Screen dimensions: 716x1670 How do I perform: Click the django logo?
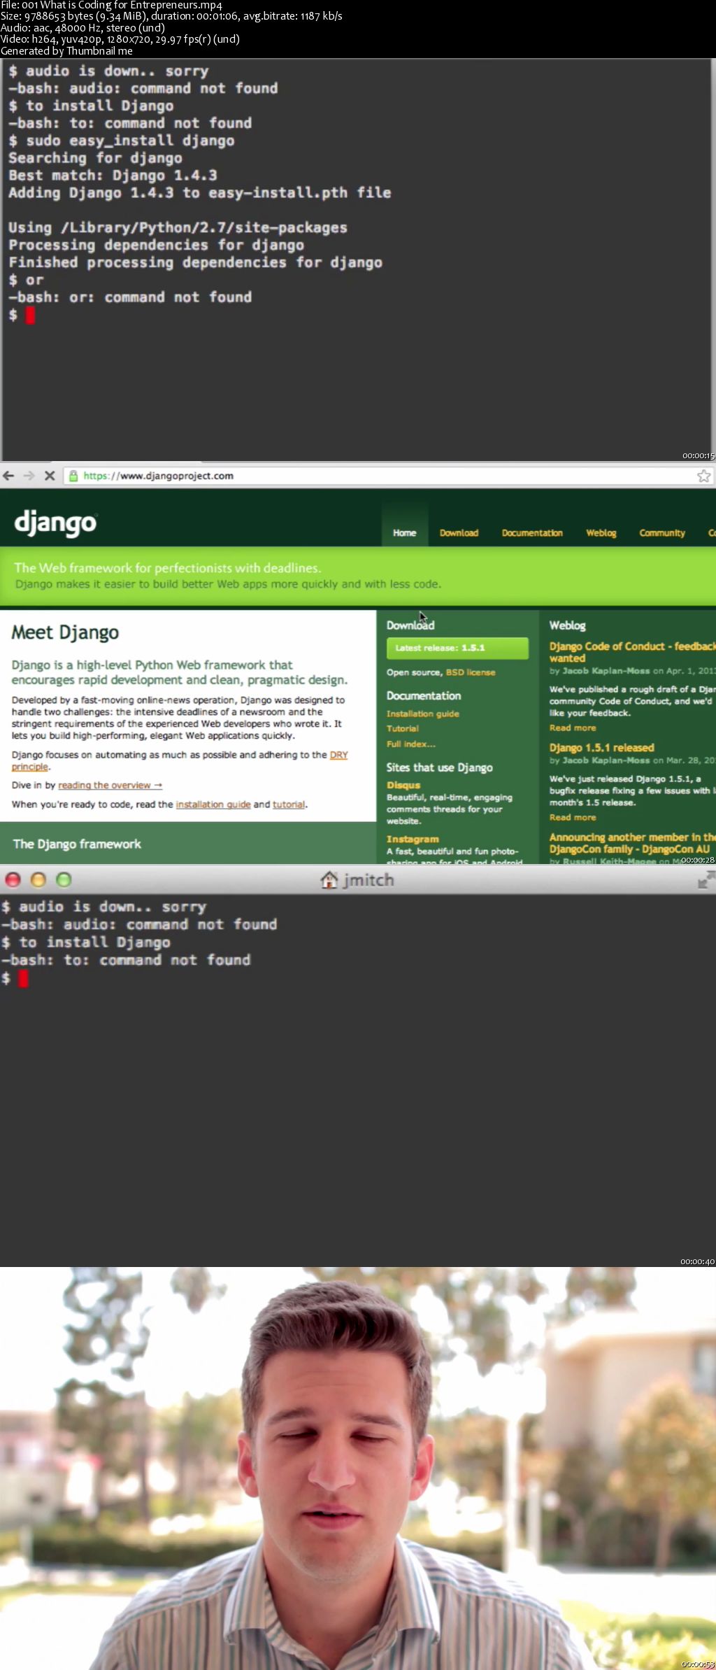pos(55,522)
